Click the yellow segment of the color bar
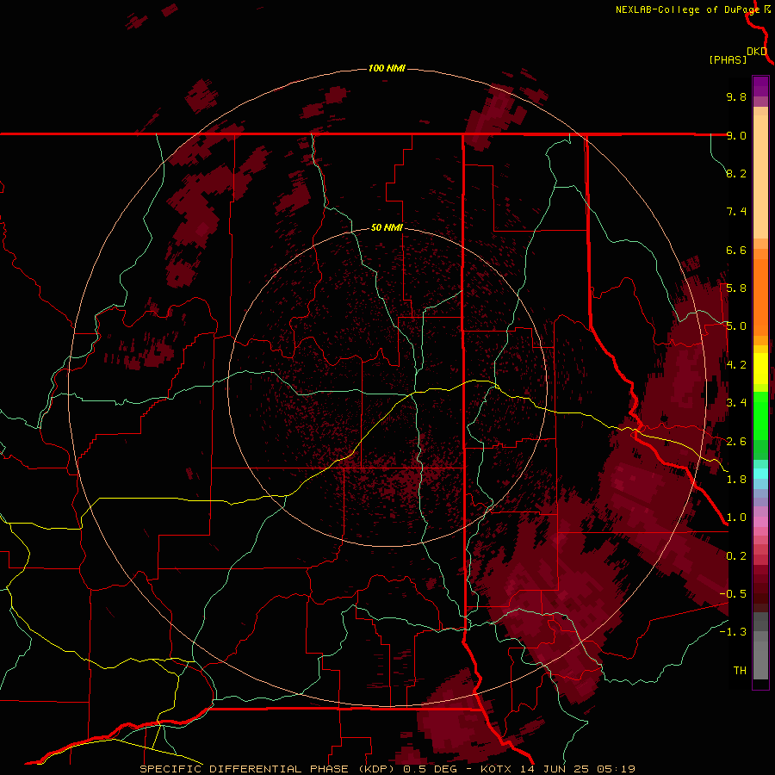Image resolution: width=775 pixels, height=775 pixels. pos(760,369)
